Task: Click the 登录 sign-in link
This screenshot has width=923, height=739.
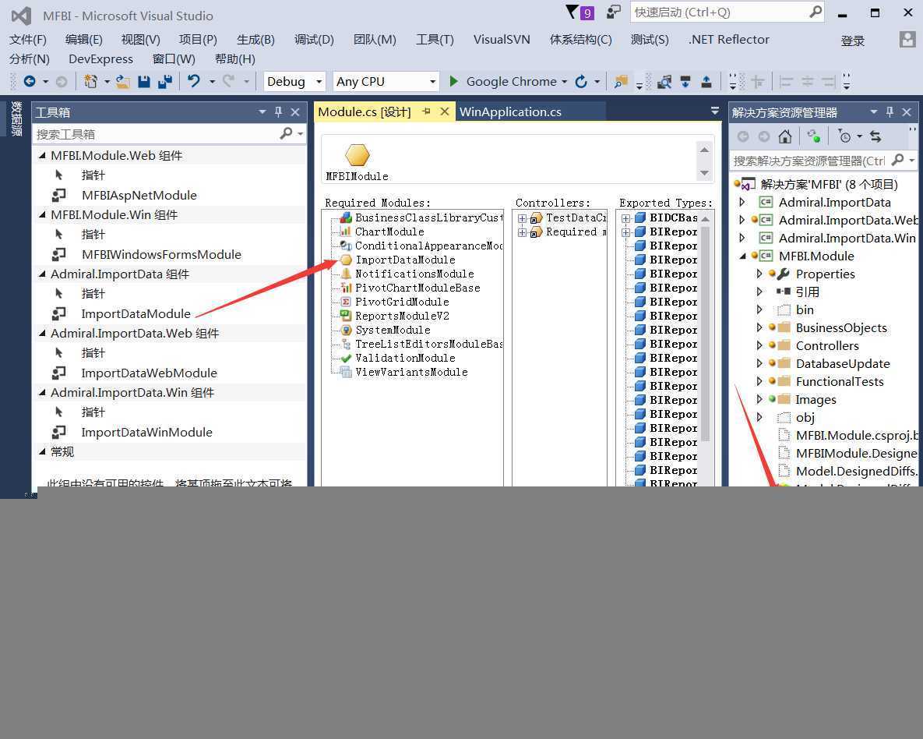Action: point(852,41)
